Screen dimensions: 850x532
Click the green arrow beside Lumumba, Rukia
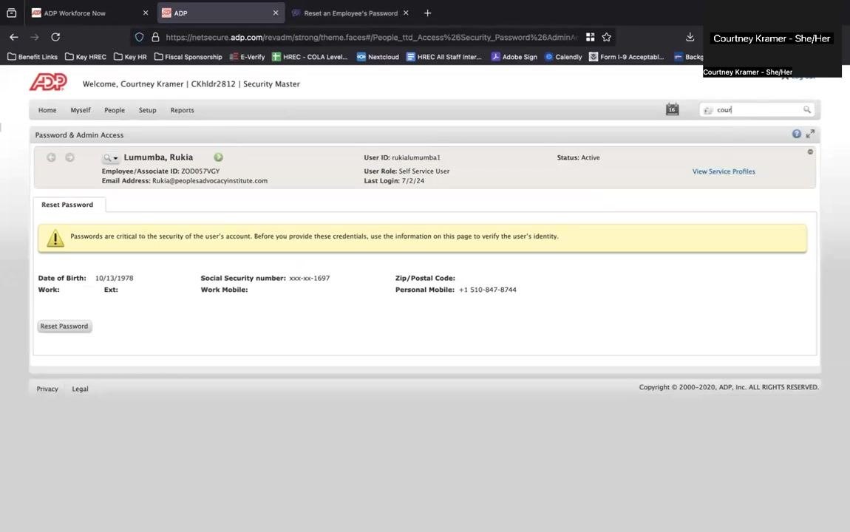(x=219, y=157)
